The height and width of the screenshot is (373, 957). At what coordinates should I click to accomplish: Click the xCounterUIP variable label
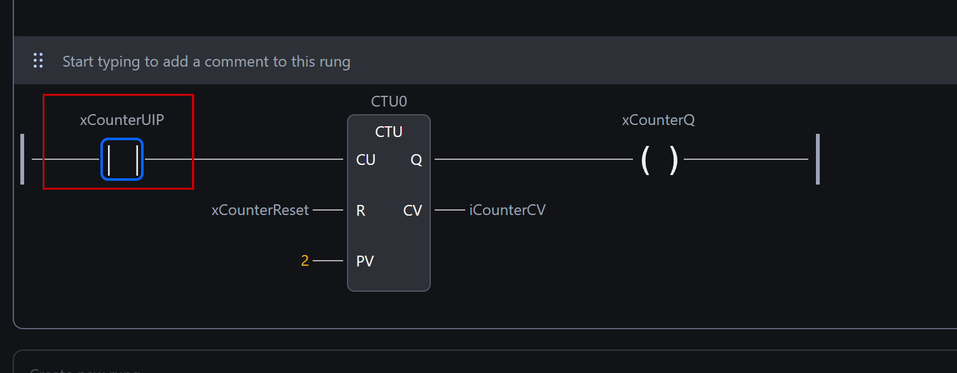tap(122, 120)
